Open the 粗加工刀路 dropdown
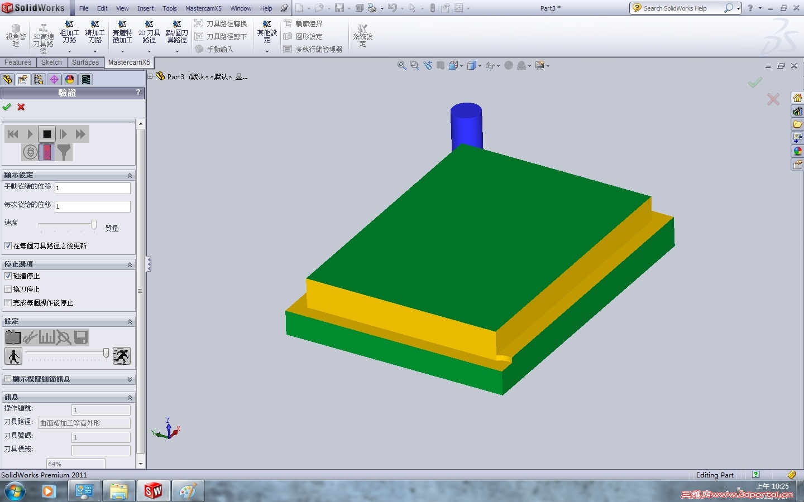This screenshot has width=804, height=502. (69, 51)
